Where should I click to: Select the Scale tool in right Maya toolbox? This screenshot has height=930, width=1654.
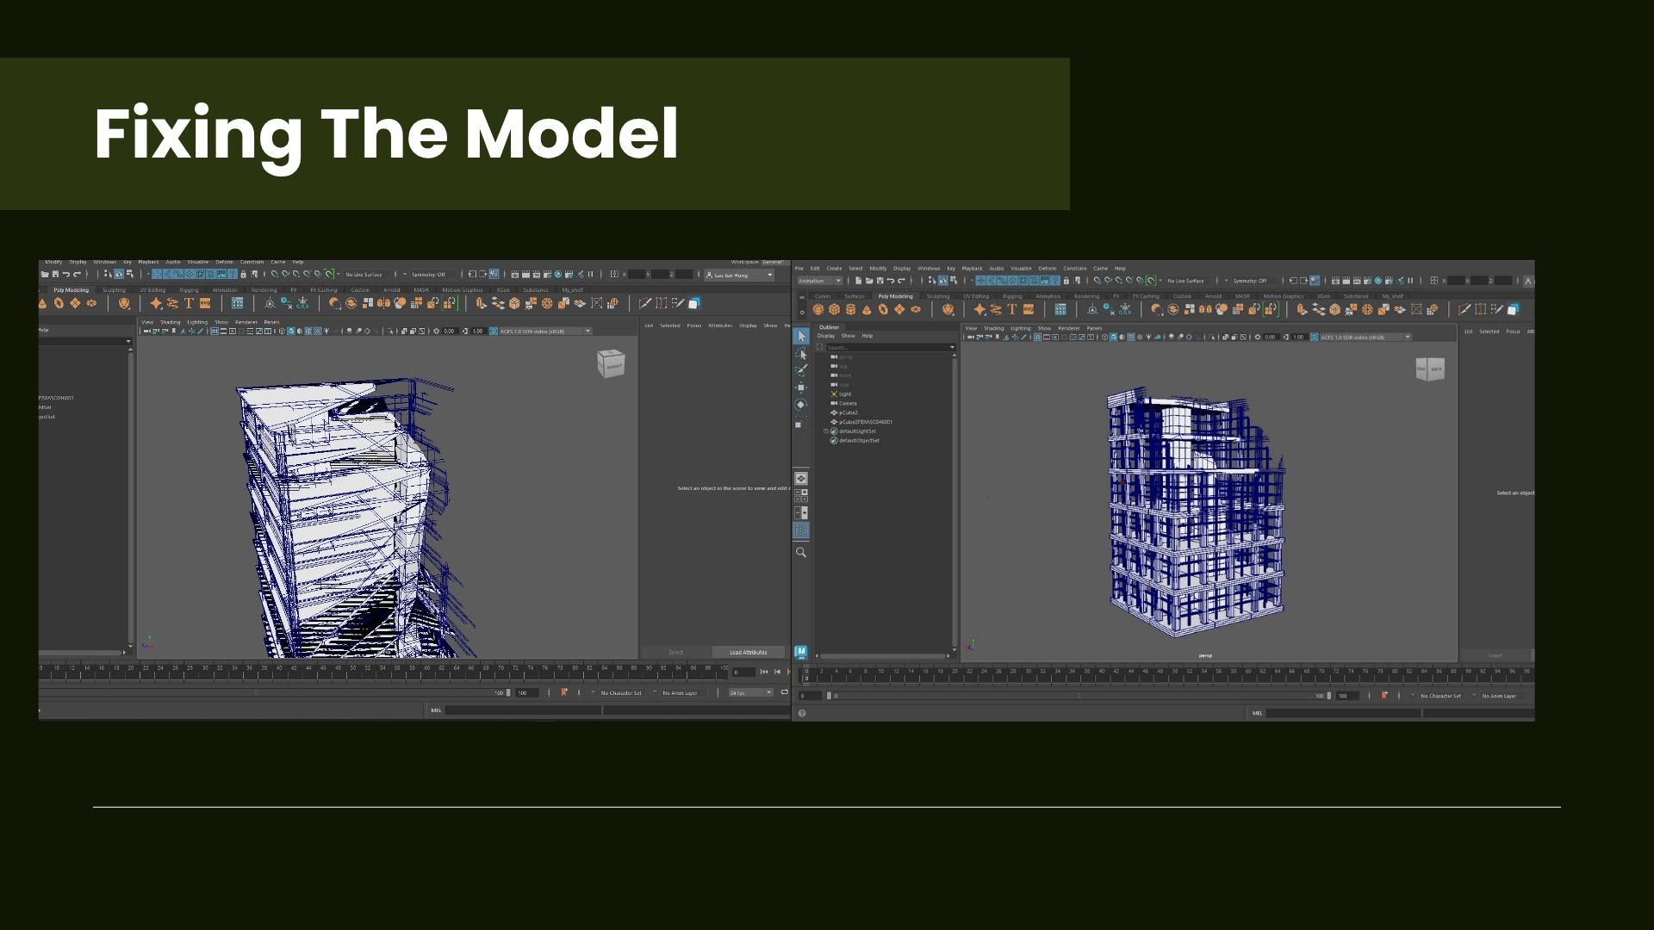click(x=801, y=423)
